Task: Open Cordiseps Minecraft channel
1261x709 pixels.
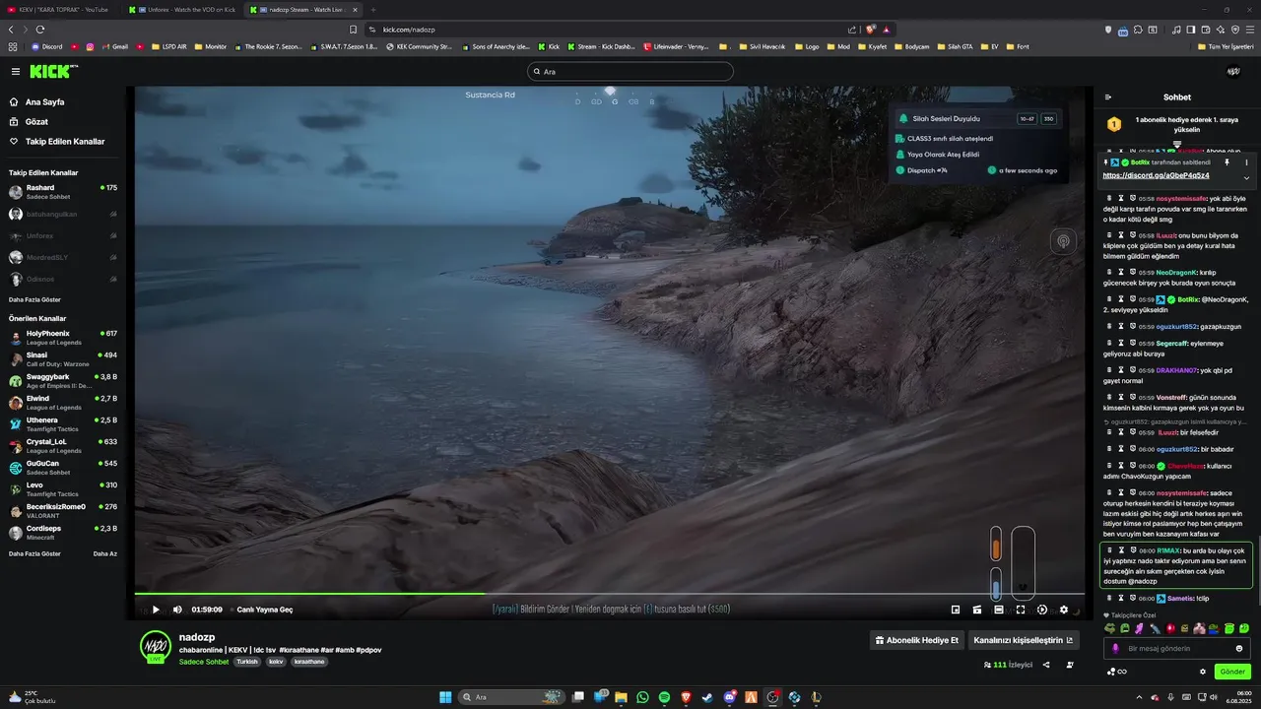Action: tap(63, 532)
